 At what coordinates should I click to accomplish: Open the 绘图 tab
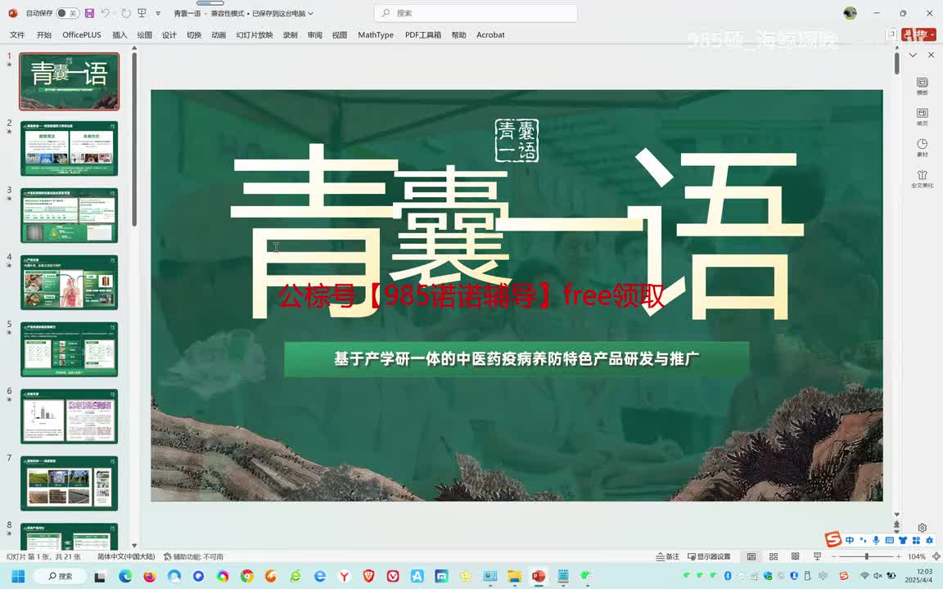pos(144,35)
